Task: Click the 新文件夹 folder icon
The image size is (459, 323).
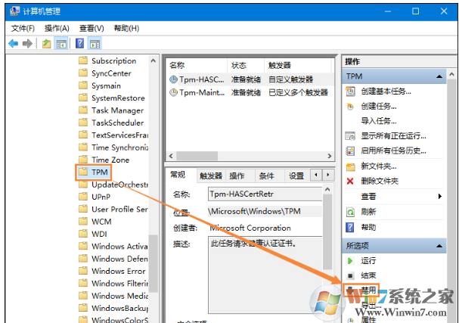Action: coord(350,166)
